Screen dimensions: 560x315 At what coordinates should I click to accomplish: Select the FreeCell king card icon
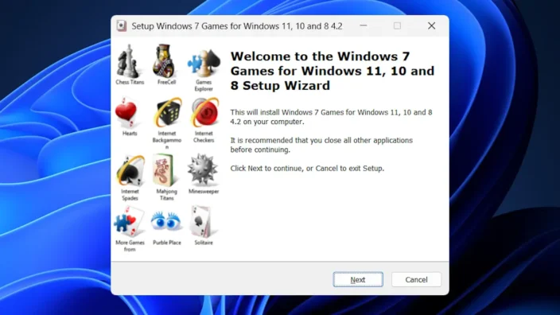coord(164,60)
